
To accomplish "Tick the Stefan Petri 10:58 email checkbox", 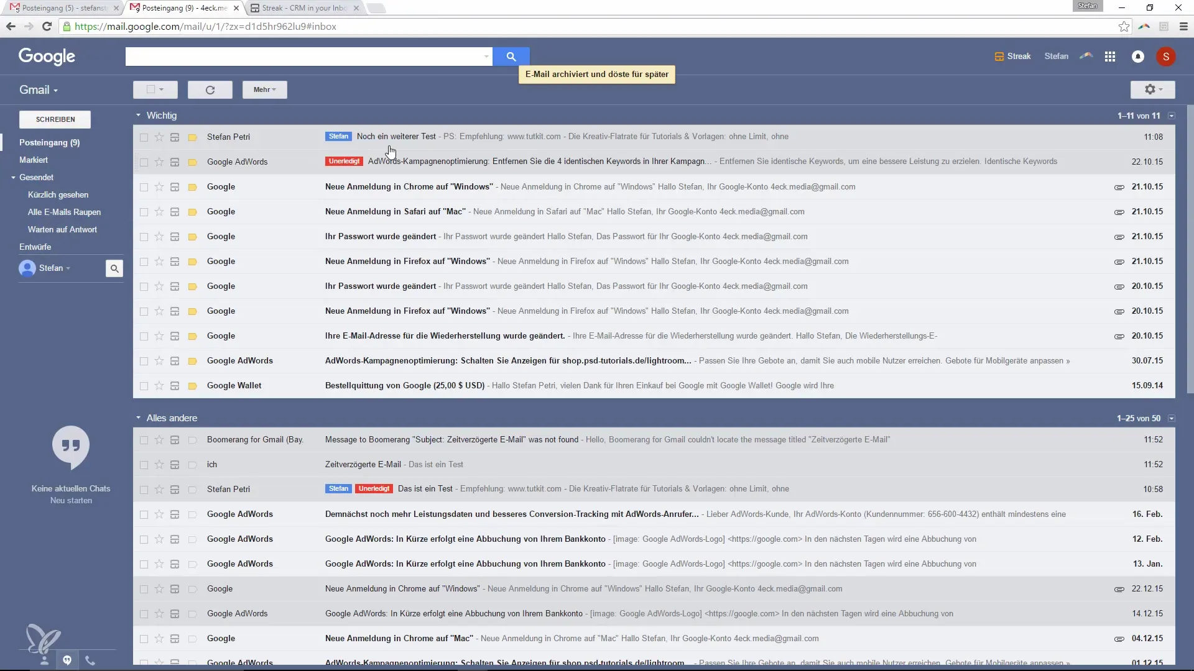I will [144, 490].
